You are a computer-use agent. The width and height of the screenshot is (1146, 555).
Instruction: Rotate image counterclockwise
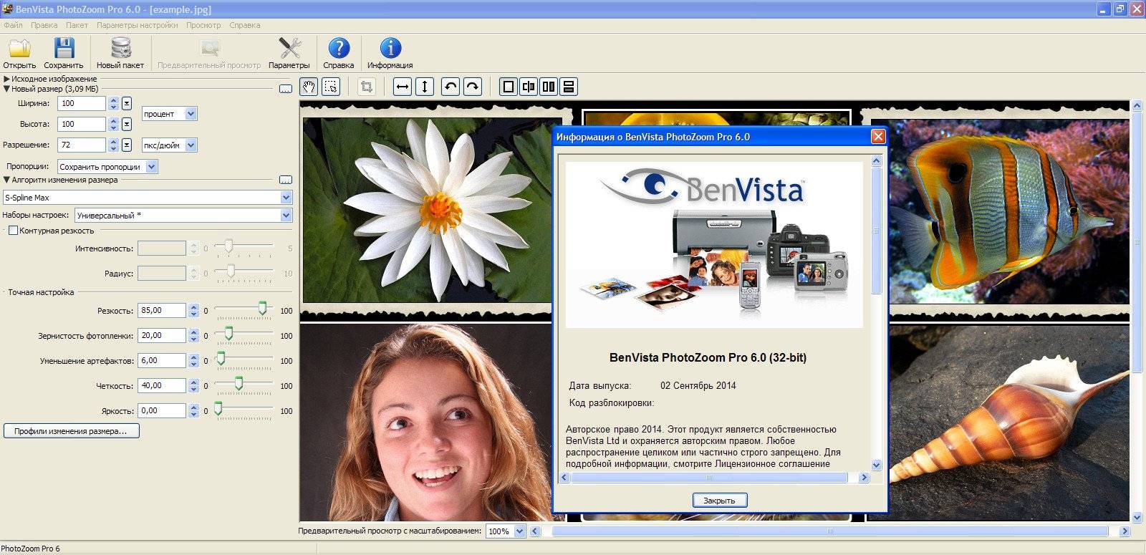(x=451, y=87)
